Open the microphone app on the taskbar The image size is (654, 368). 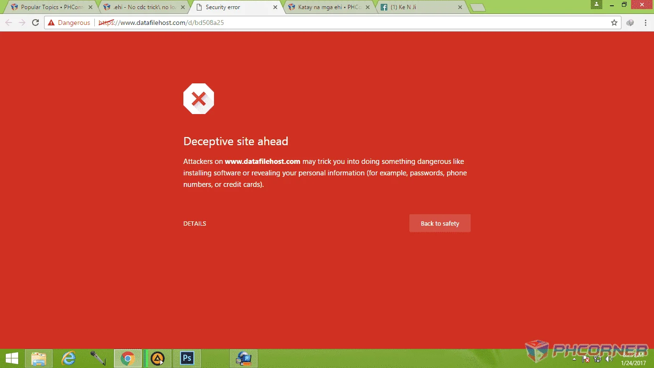[x=98, y=358]
